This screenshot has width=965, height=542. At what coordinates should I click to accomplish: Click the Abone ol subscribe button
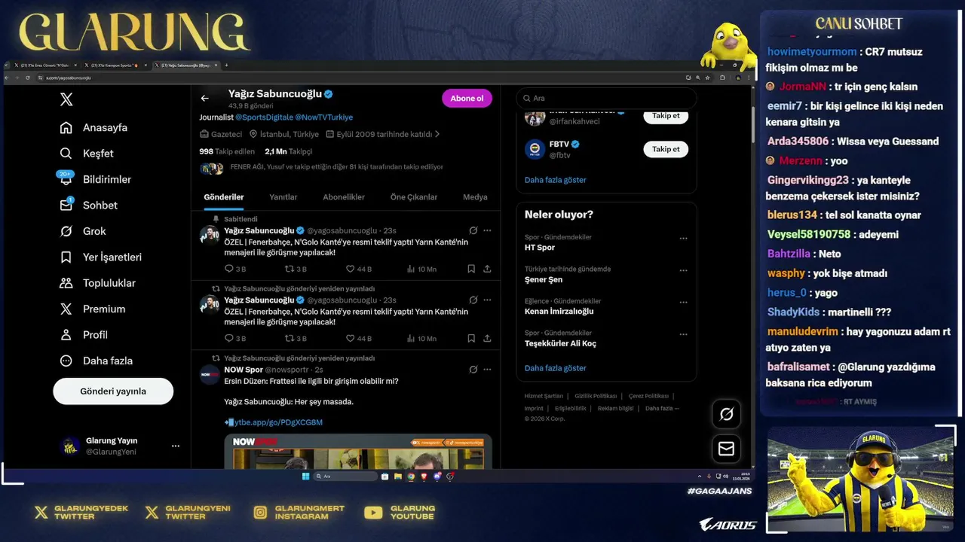467,99
